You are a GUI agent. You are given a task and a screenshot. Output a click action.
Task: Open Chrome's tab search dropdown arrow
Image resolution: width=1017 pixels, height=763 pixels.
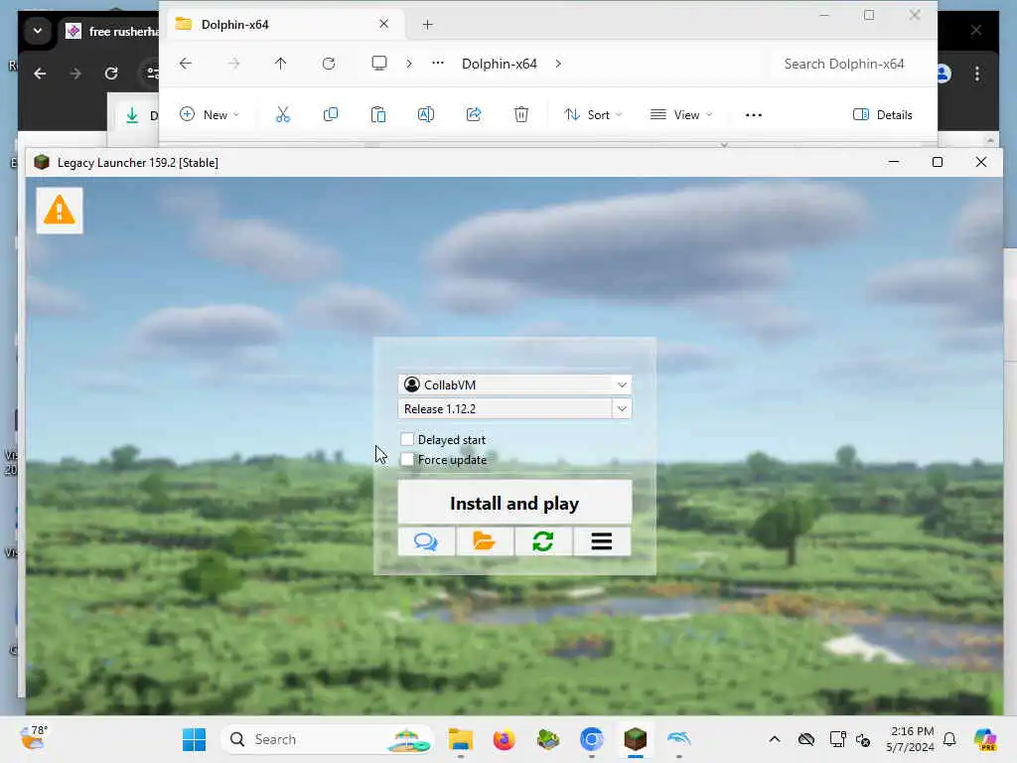click(x=38, y=31)
